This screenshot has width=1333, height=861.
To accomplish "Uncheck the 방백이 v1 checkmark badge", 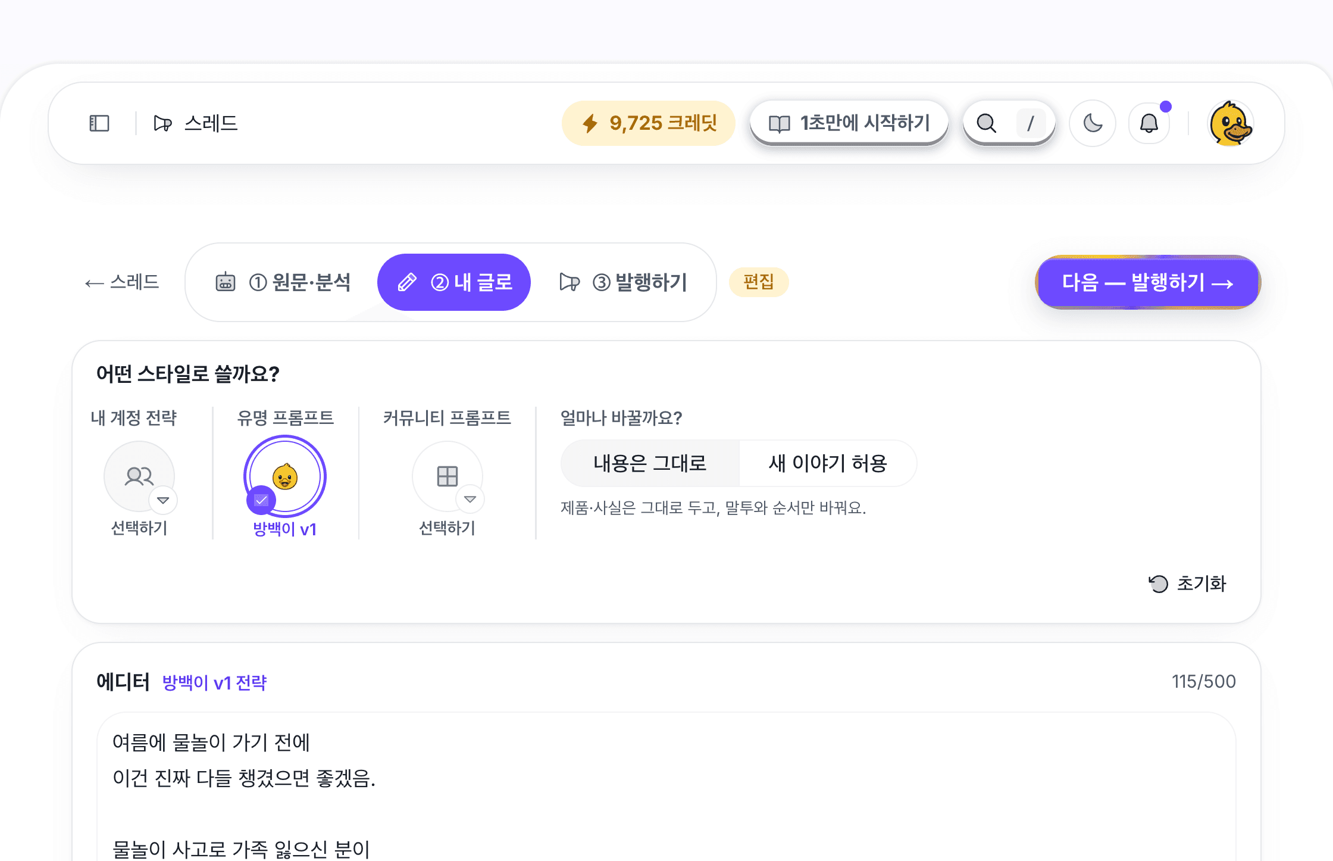I will pyautogui.click(x=261, y=500).
